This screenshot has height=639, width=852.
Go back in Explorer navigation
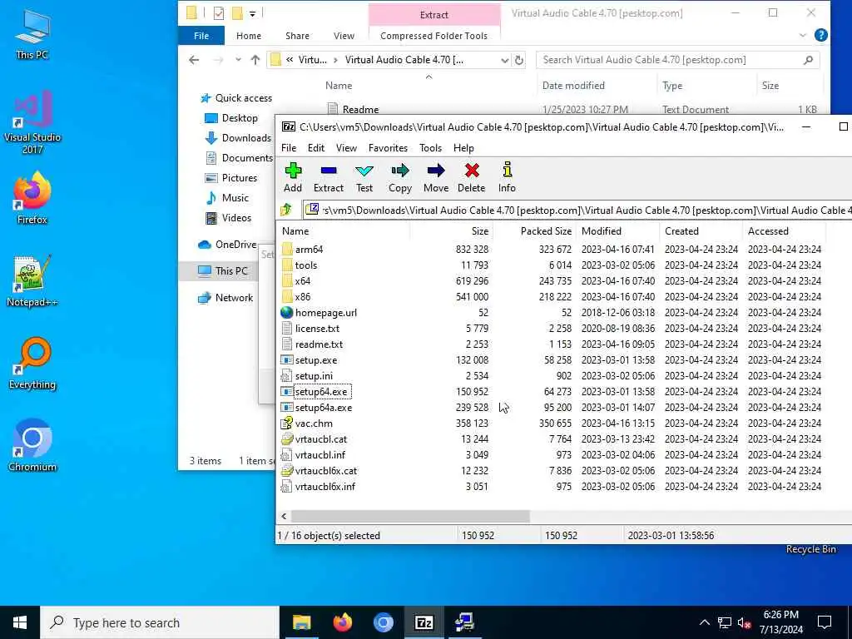point(194,60)
